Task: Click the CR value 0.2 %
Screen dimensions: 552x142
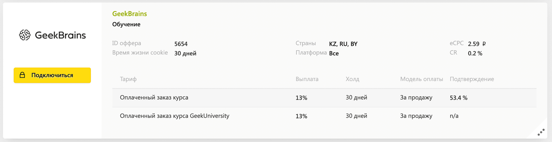Action: [x=475, y=53]
